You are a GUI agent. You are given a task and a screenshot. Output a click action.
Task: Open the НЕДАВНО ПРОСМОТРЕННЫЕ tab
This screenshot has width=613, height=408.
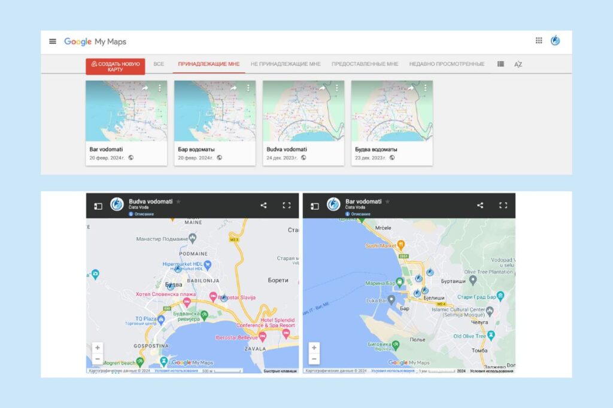[x=447, y=64]
